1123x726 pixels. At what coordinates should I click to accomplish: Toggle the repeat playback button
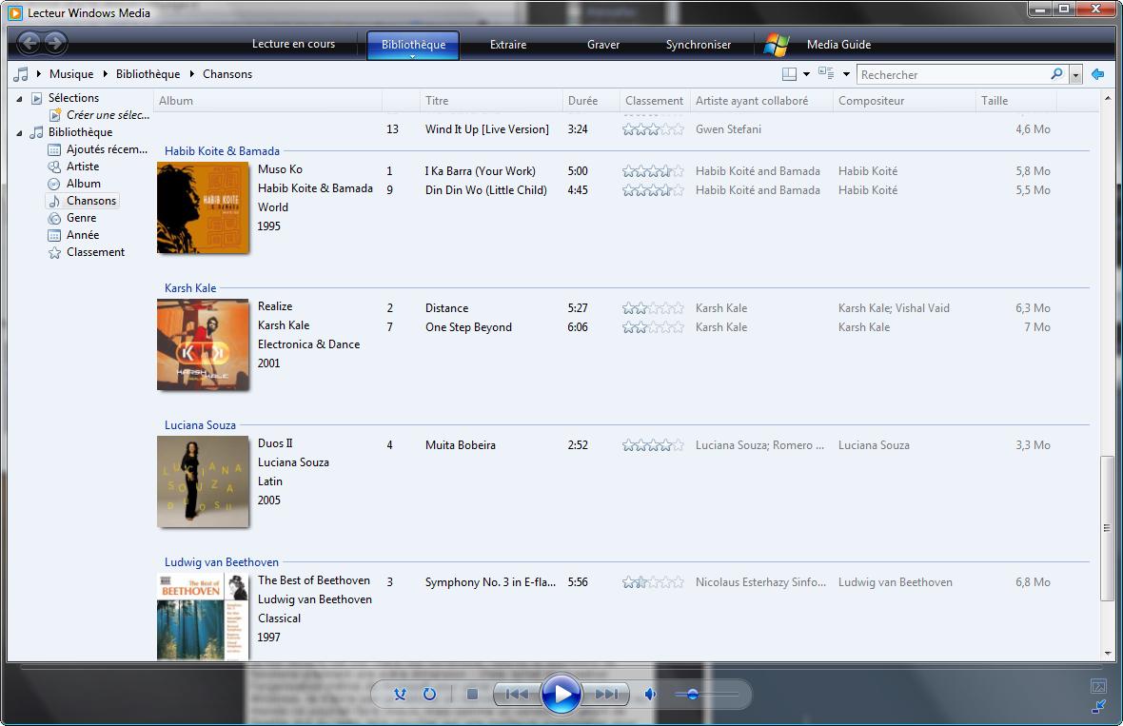(x=429, y=695)
